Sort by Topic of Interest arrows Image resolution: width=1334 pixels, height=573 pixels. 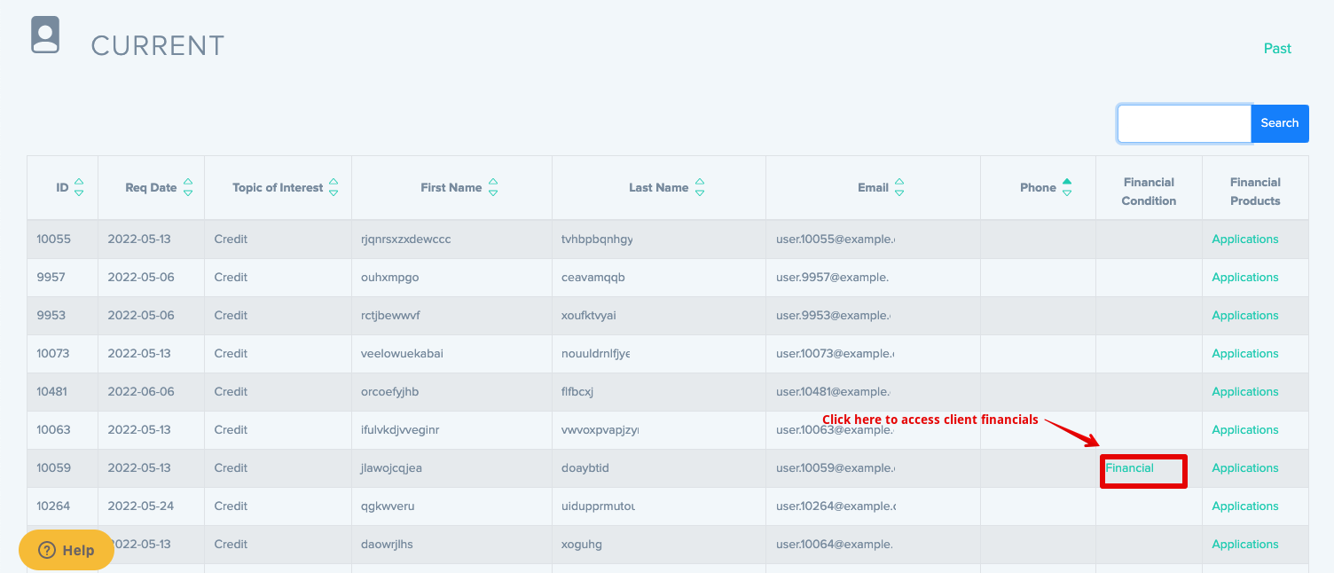(333, 187)
